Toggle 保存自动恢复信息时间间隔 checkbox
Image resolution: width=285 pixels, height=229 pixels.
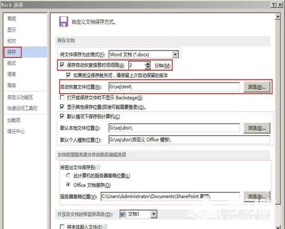click(62, 65)
